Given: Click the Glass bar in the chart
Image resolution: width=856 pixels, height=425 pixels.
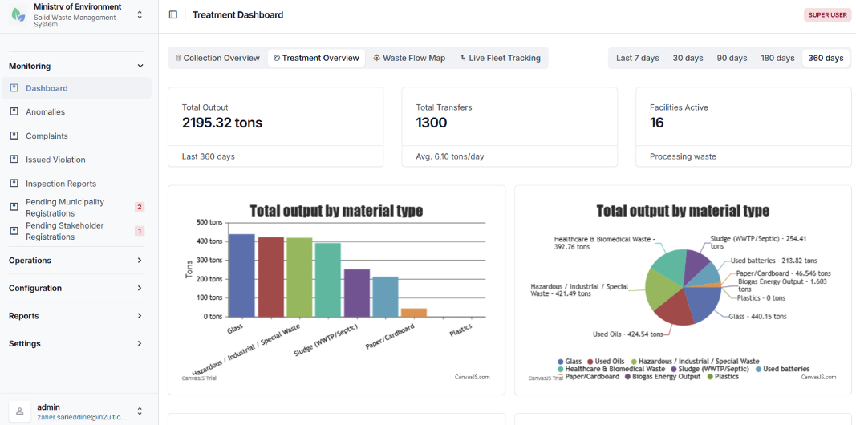Looking at the screenshot, I should (x=241, y=275).
